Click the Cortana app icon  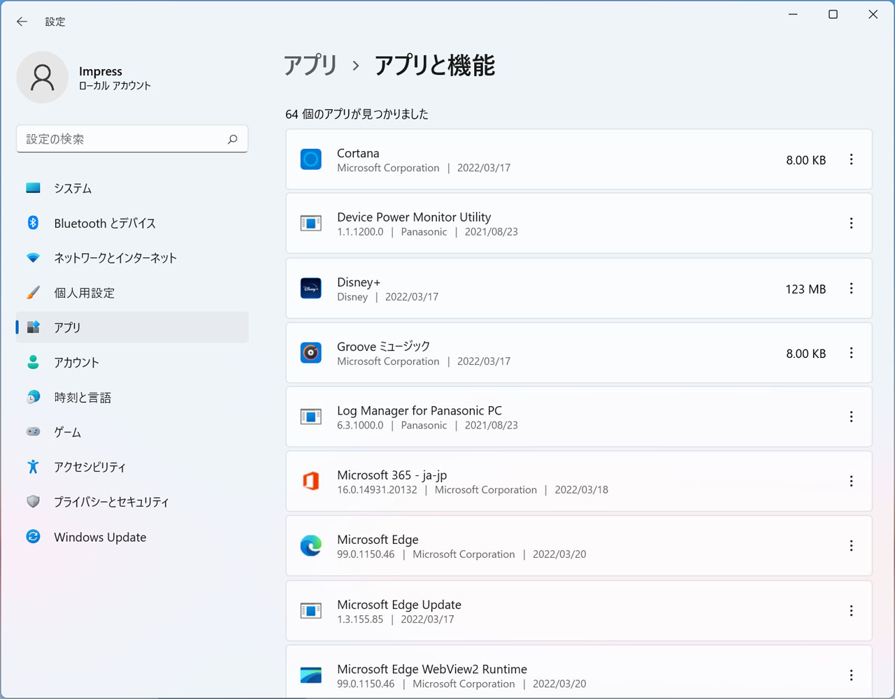310,159
